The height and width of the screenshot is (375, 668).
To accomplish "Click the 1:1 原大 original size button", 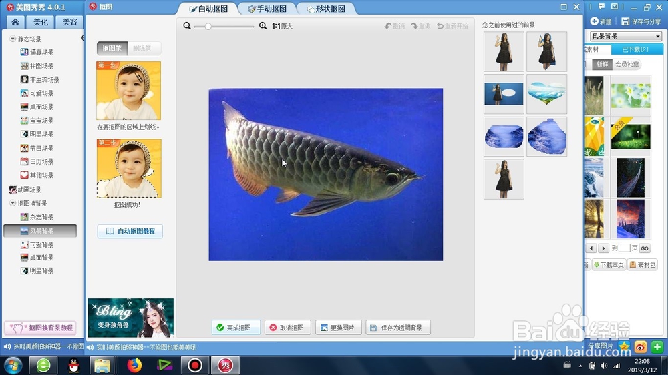I will pos(282,26).
